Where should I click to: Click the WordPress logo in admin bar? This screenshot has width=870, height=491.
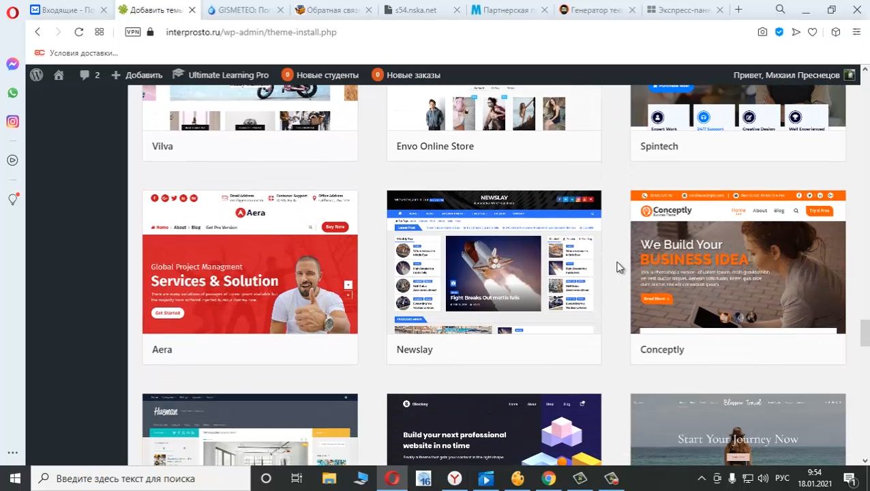(37, 75)
